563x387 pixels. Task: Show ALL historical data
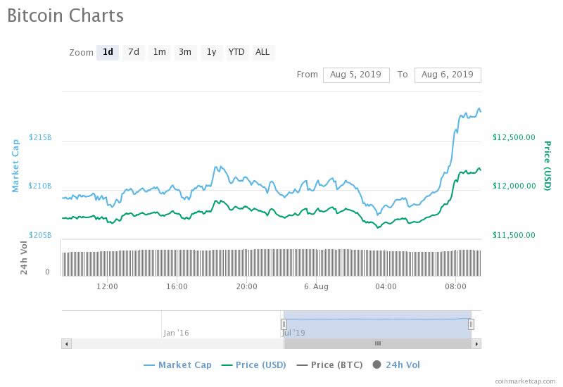click(262, 52)
